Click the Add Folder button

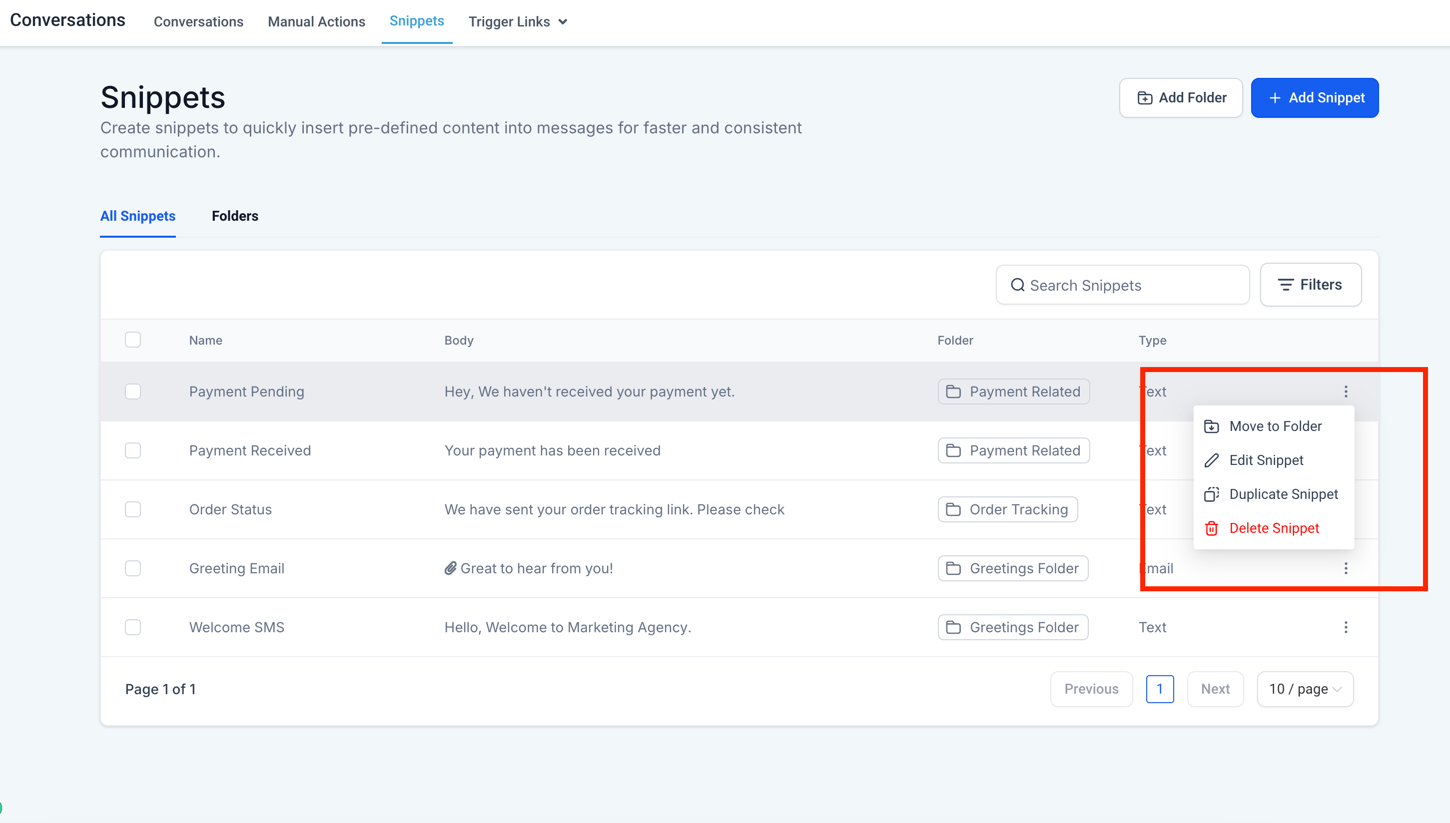pyautogui.click(x=1180, y=98)
